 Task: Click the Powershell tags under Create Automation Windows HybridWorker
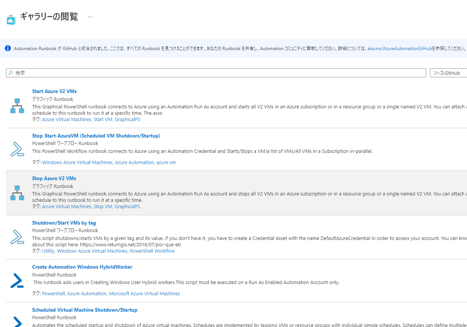pos(111,293)
